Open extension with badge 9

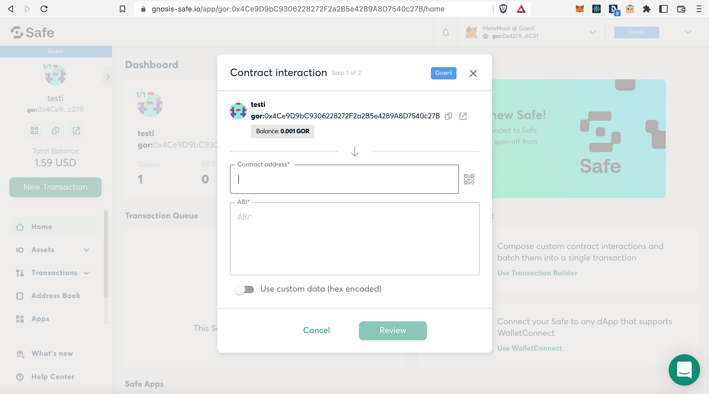(x=614, y=10)
